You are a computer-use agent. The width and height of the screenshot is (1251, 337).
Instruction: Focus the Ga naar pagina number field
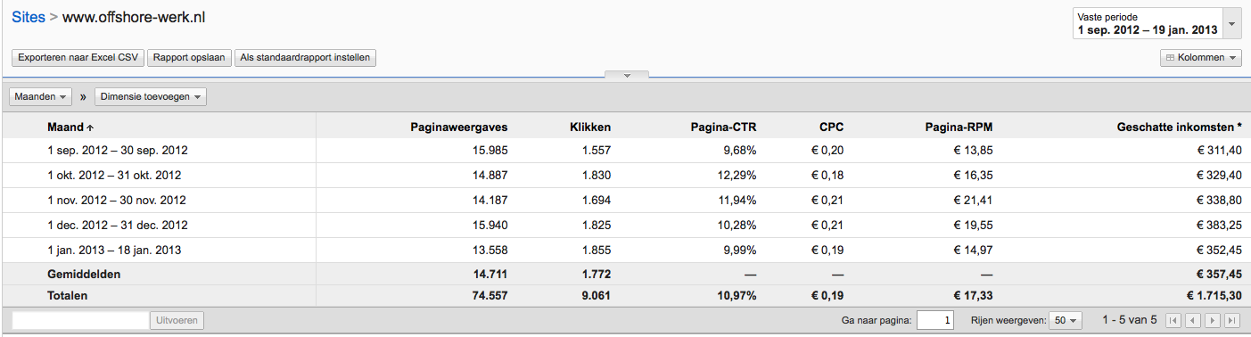(x=935, y=320)
